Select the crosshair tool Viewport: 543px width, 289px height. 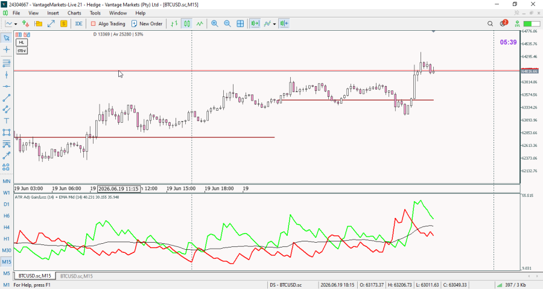point(7,50)
